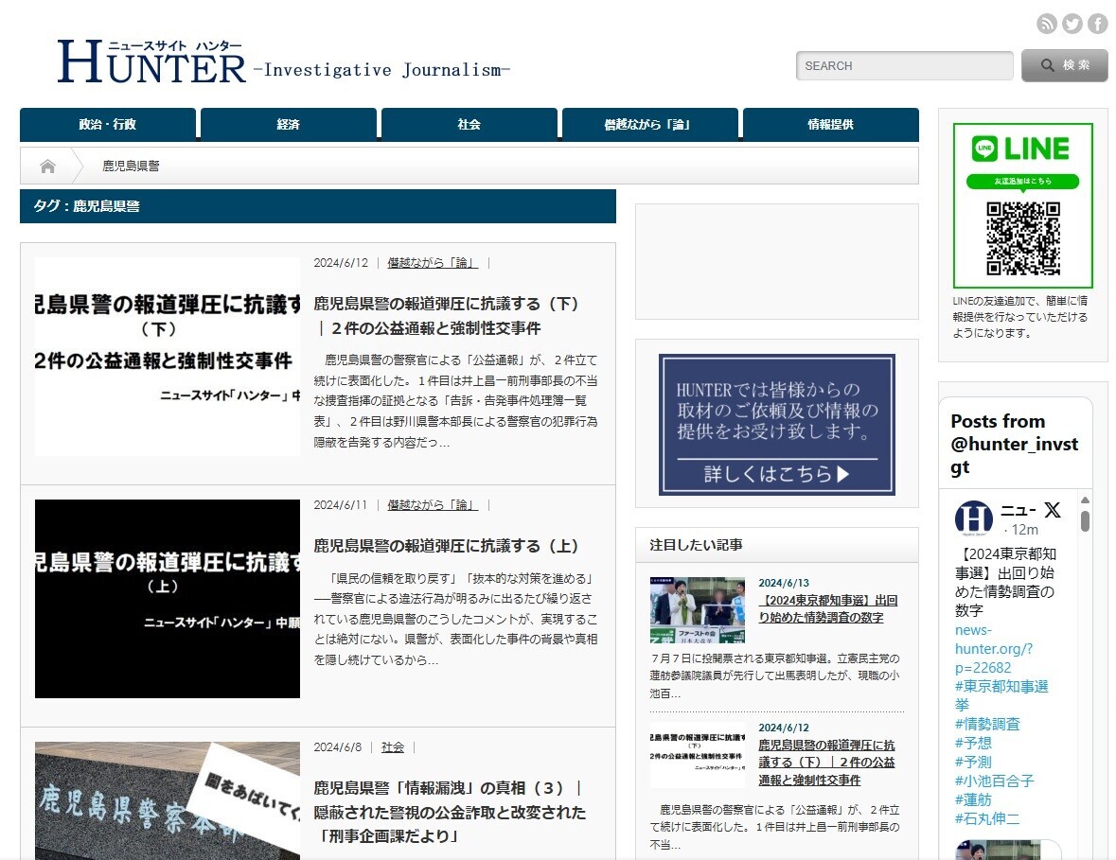This screenshot has width=1116, height=860.
Task: Click the X logo in Twitter widget
Action: pyautogui.click(x=1052, y=509)
